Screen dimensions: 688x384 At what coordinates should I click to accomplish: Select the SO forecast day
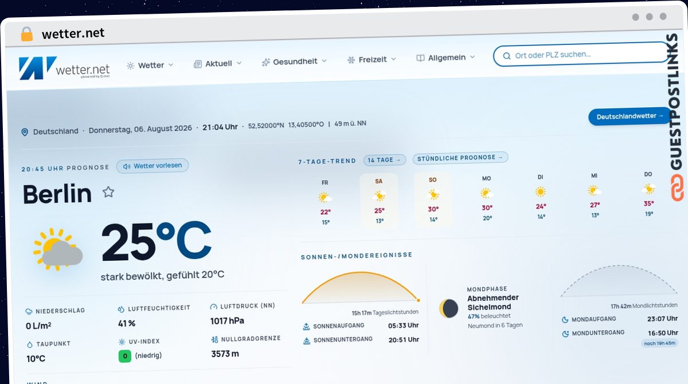(x=433, y=199)
